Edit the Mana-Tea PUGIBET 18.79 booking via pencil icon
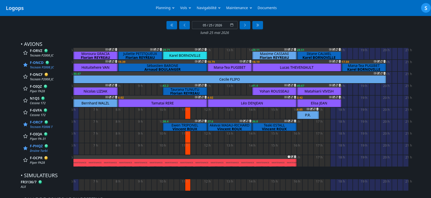Viewport: 431px width, 198px height. pos(244,62)
